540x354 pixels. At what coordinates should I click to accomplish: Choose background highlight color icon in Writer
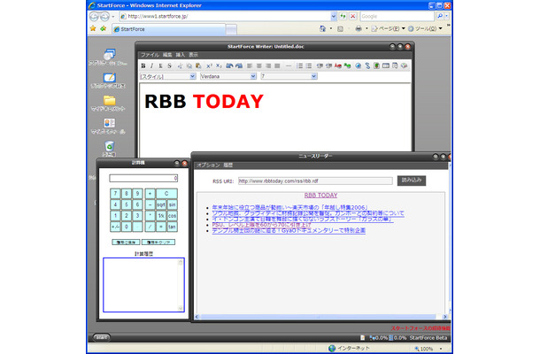click(348, 65)
